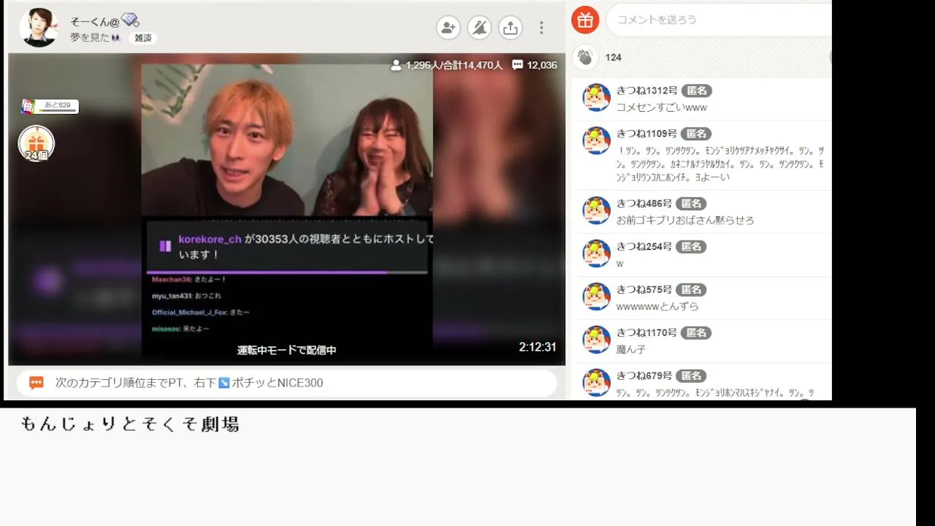View the viewer count 1,296人
This screenshot has width=935, height=526.
[x=447, y=65]
